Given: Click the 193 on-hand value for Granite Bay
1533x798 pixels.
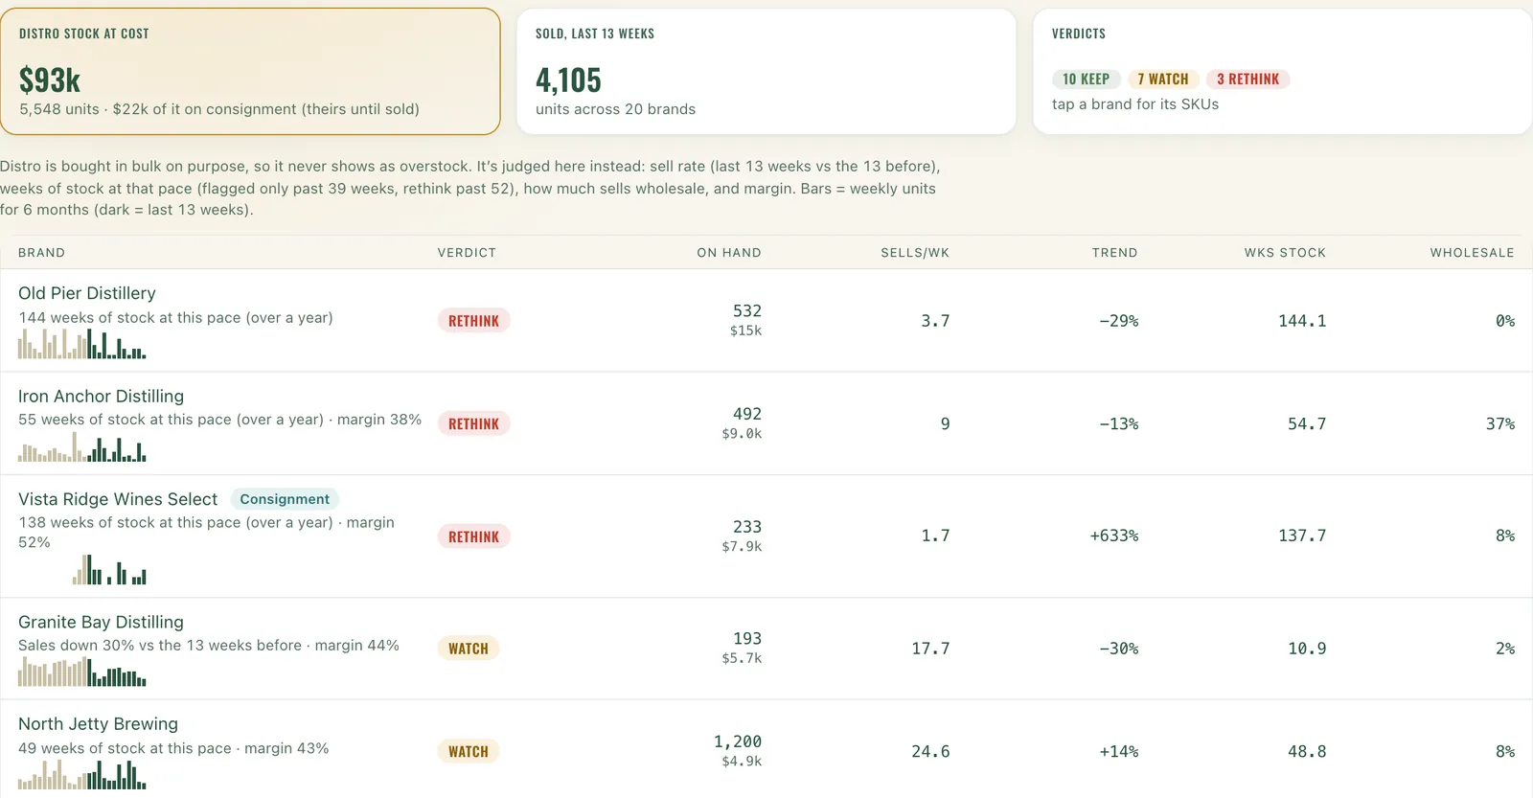Looking at the screenshot, I should [746, 639].
